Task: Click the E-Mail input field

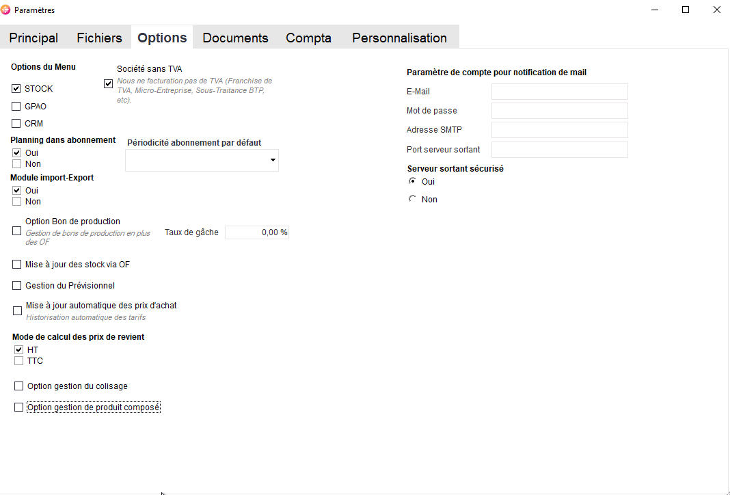Action: point(559,92)
